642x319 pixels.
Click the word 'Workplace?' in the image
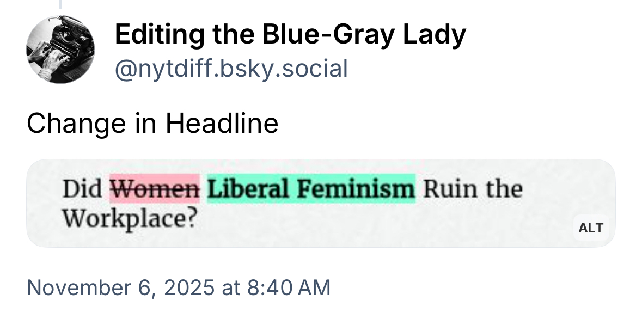coord(129,219)
